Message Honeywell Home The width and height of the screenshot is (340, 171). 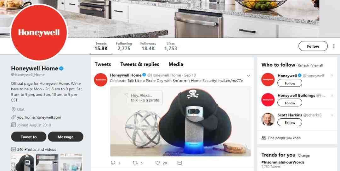tap(65, 137)
